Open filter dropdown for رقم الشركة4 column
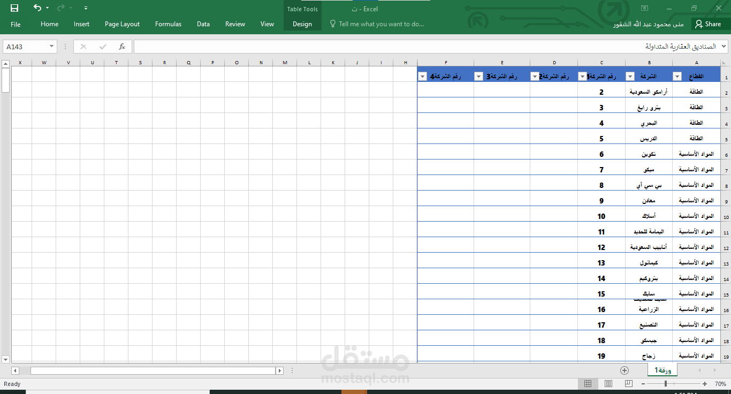731x394 pixels. tap(422, 77)
